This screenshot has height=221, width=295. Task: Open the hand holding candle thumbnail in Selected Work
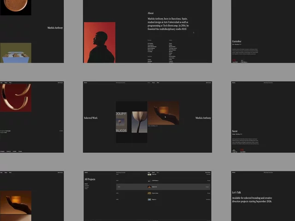coord(164,113)
